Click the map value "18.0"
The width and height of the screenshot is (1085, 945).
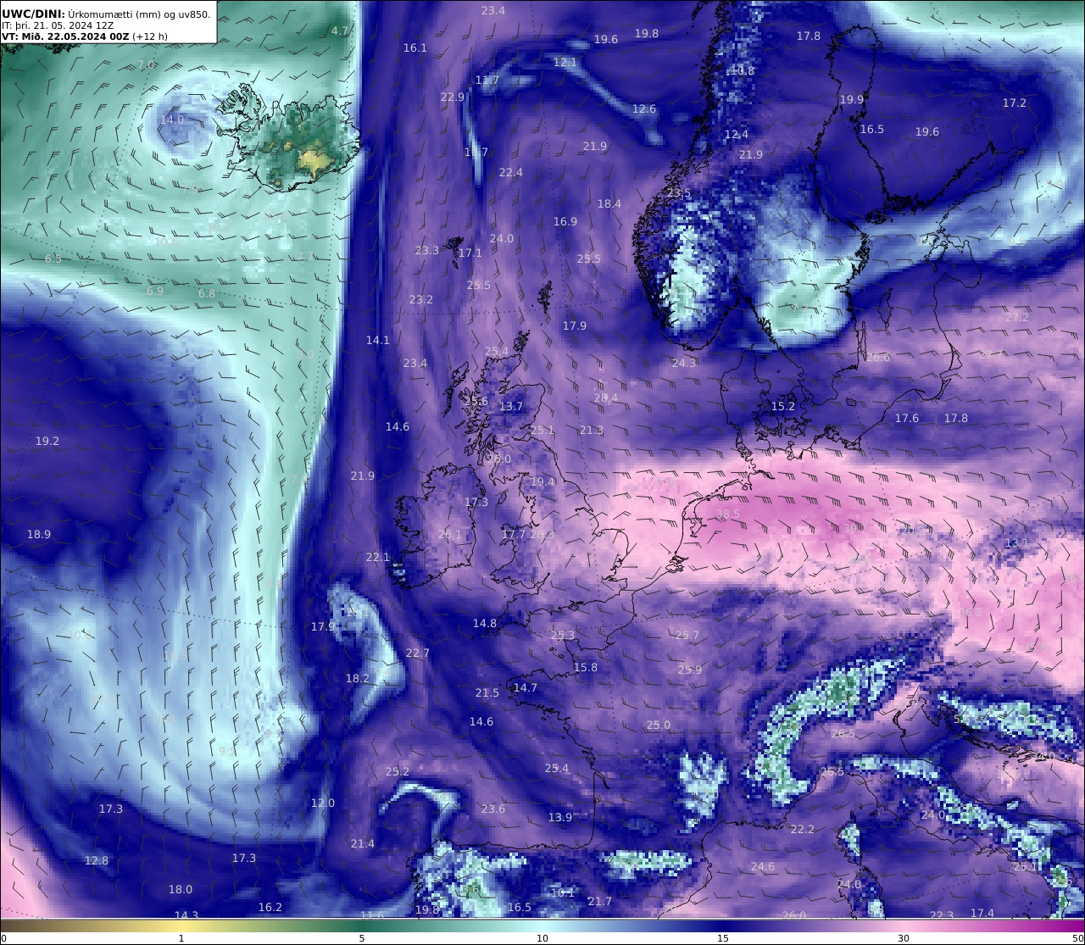(181, 890)
